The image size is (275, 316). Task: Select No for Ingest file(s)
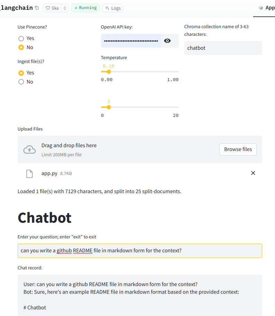pyautogui.click(x=21, y=82)
